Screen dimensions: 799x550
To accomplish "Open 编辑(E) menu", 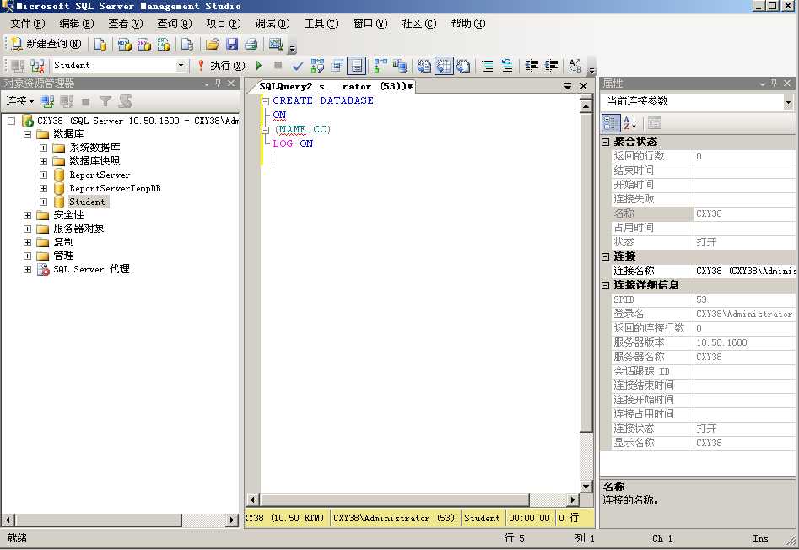I will [77, 24].
